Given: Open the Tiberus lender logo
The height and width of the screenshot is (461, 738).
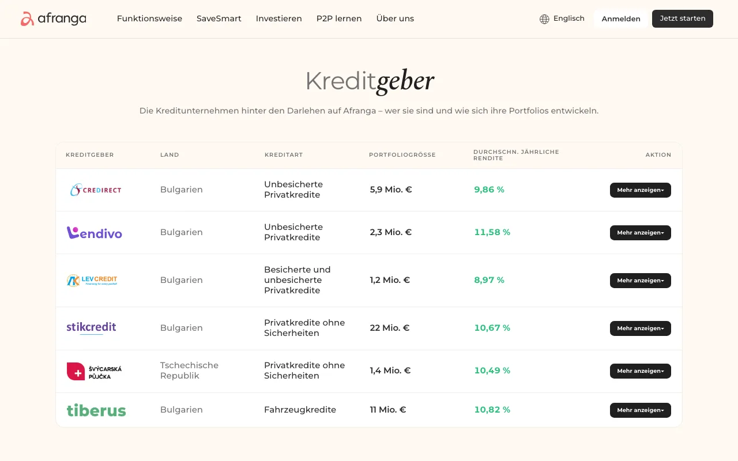Looking at the screenshot, I should (96, 410).
